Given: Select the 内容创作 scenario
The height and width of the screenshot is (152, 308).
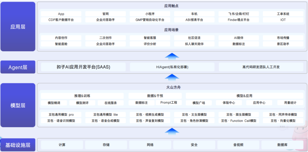Looking at the screenshot, I should point(61,38).
